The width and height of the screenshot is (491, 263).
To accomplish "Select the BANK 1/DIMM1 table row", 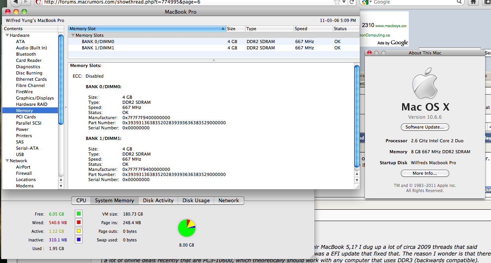I will [213, 48].
